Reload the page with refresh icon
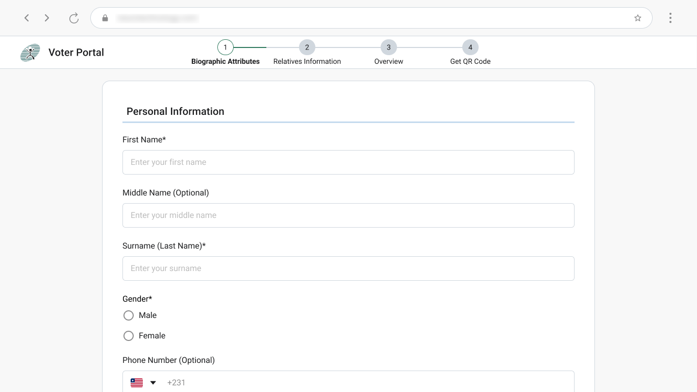Image resolution: width=697 pixels, height=392 pixels. [74, 18]
